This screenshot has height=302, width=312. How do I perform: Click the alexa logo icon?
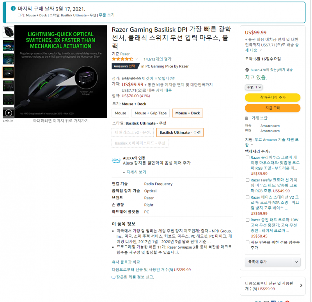click(x=116, y=160)
